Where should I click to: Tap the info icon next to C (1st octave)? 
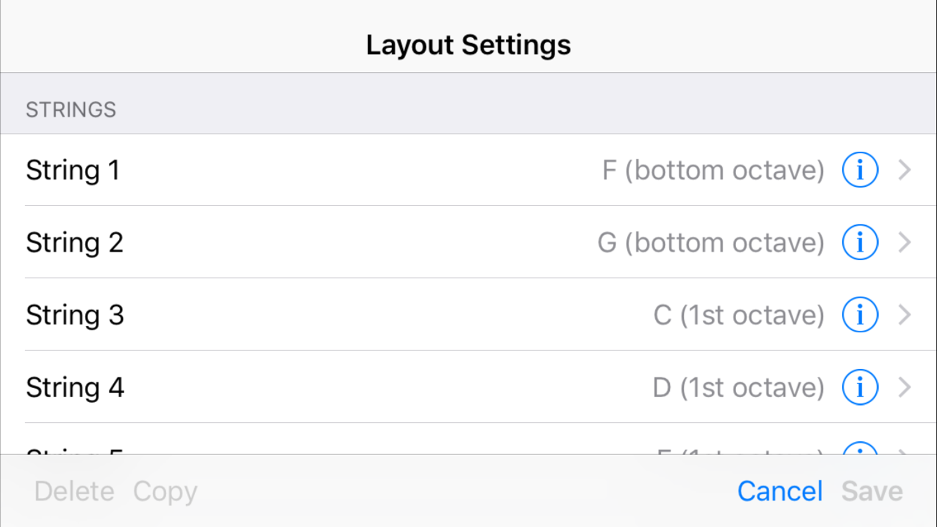coord(860,314)
